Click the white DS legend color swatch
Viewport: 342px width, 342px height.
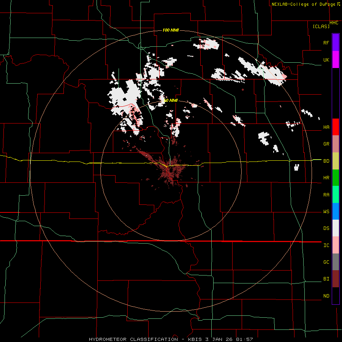tap(336, 228)
